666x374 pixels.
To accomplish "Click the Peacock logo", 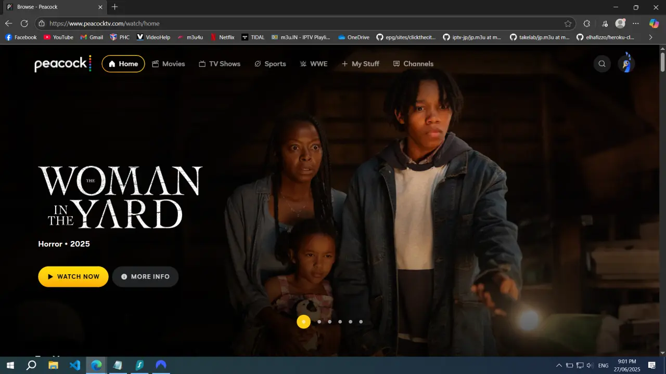I will tap(63, 63).
